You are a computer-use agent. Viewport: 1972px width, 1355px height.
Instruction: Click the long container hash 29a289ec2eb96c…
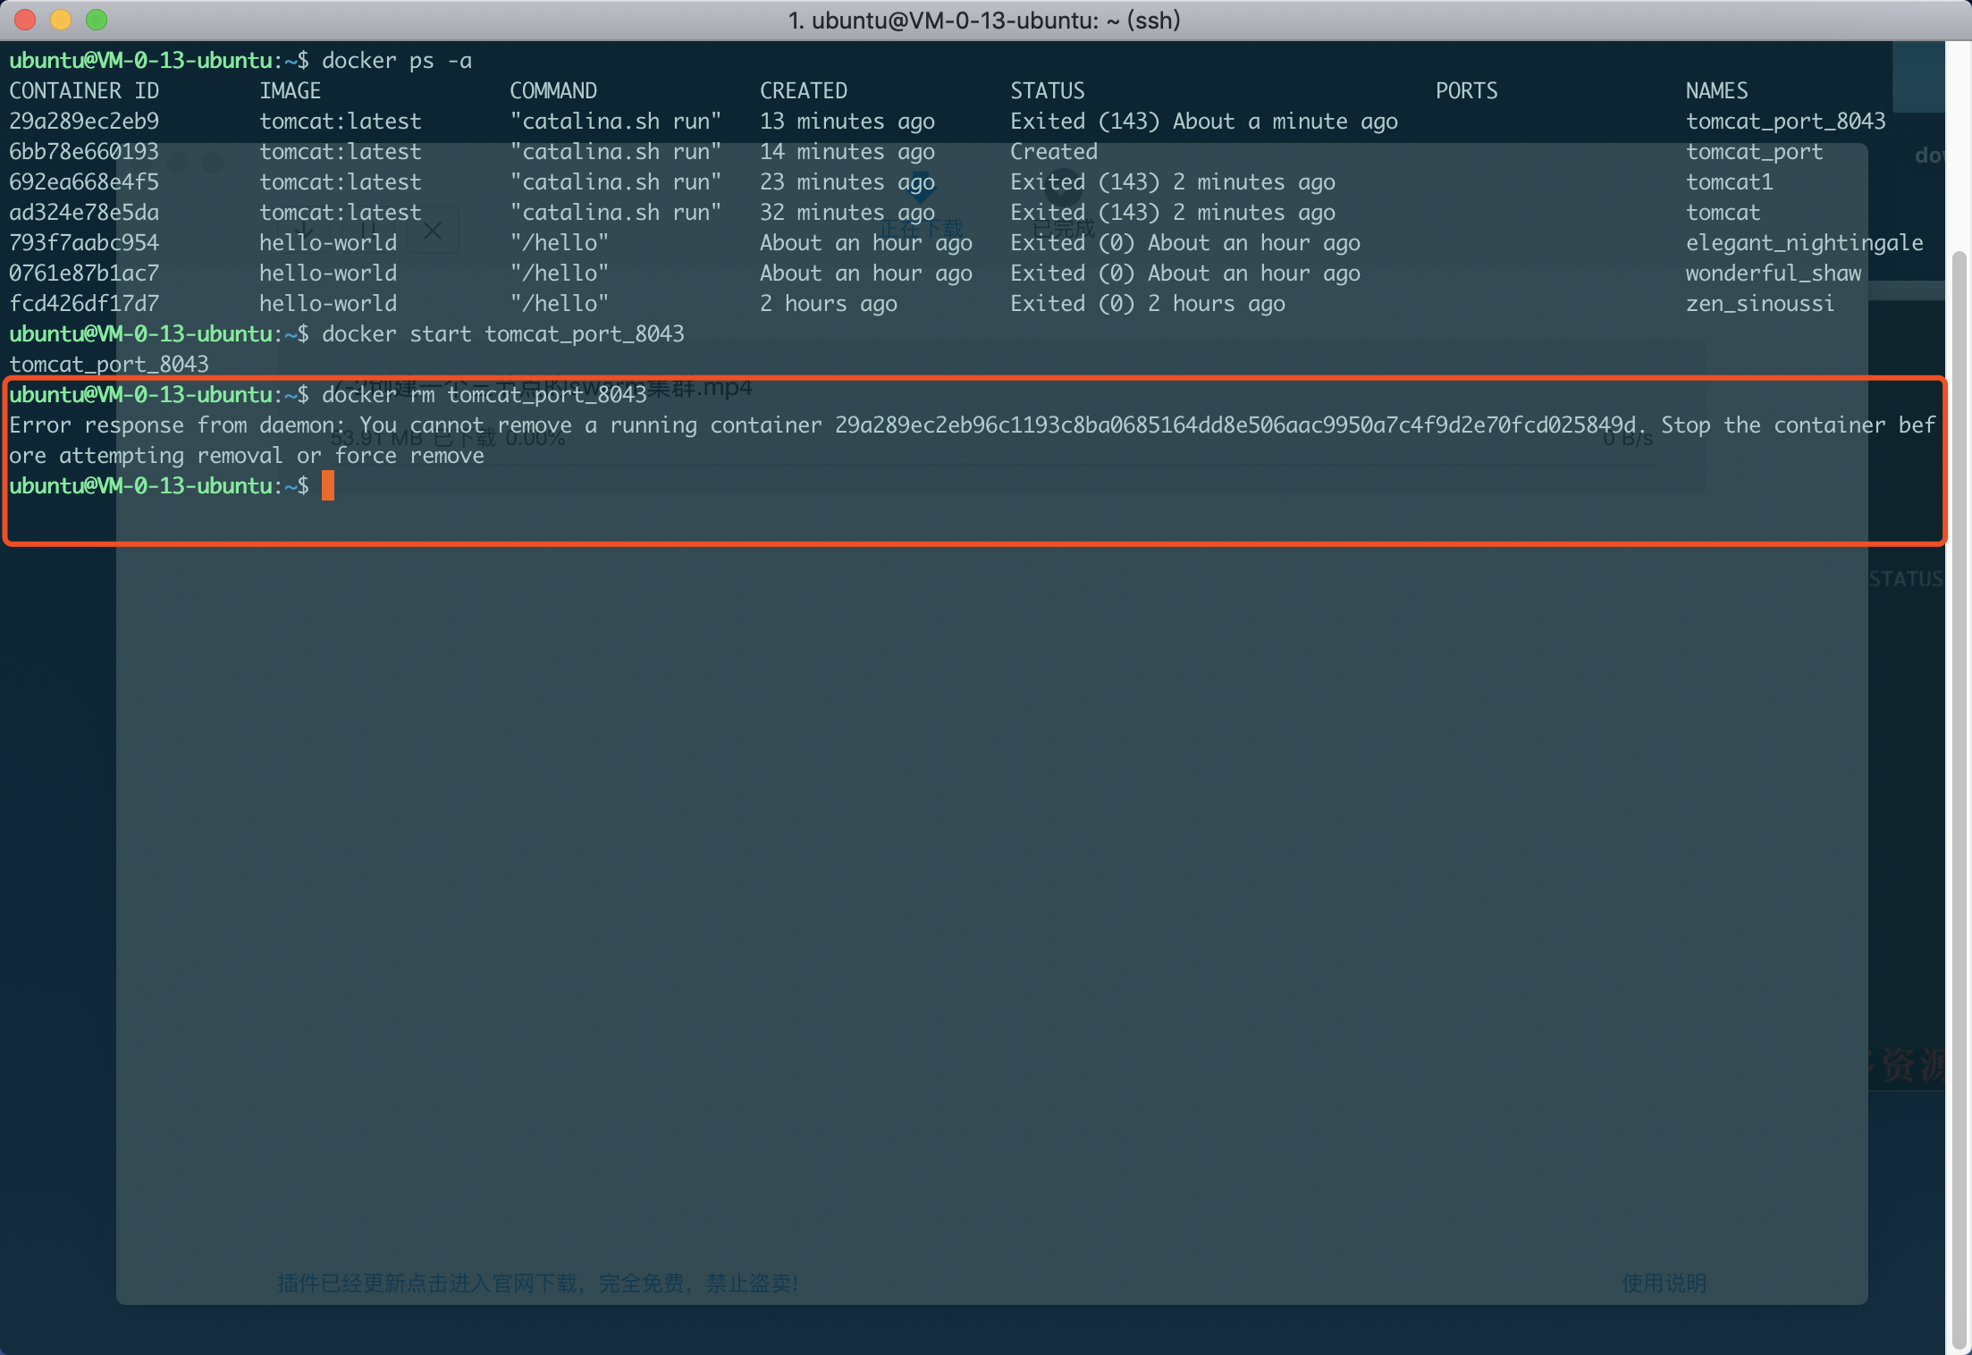coord(1235,425)
